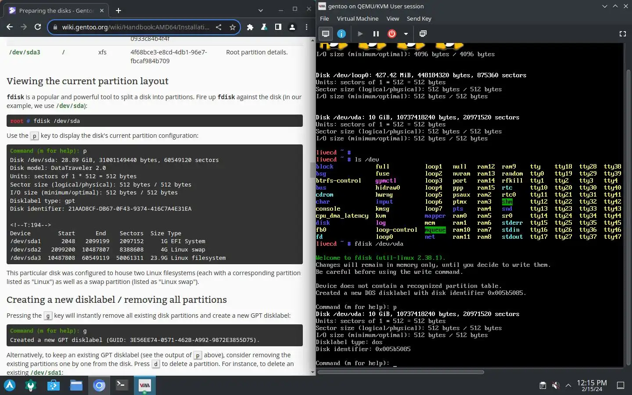The height and width of the screenshot is (395, 632).
Task: Shut down the VM with power button
Action: [x=392, y=34]
